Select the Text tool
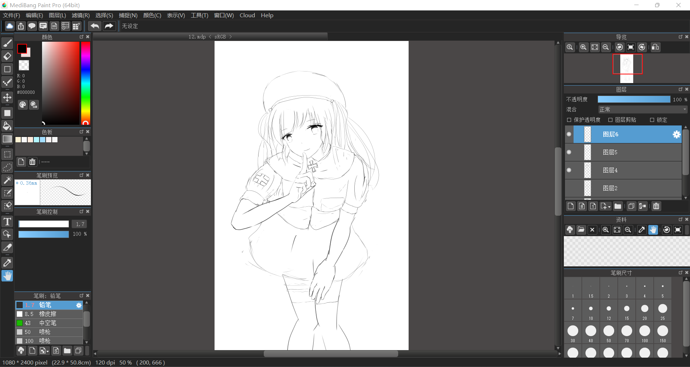Screen dimensions: 690x367 [7, 221]
